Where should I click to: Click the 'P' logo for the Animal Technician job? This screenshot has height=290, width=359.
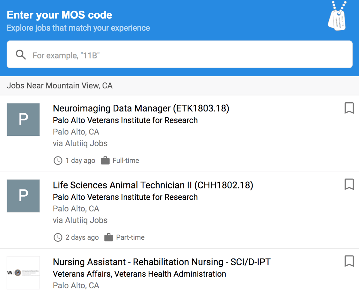click(x=23, y=196)
